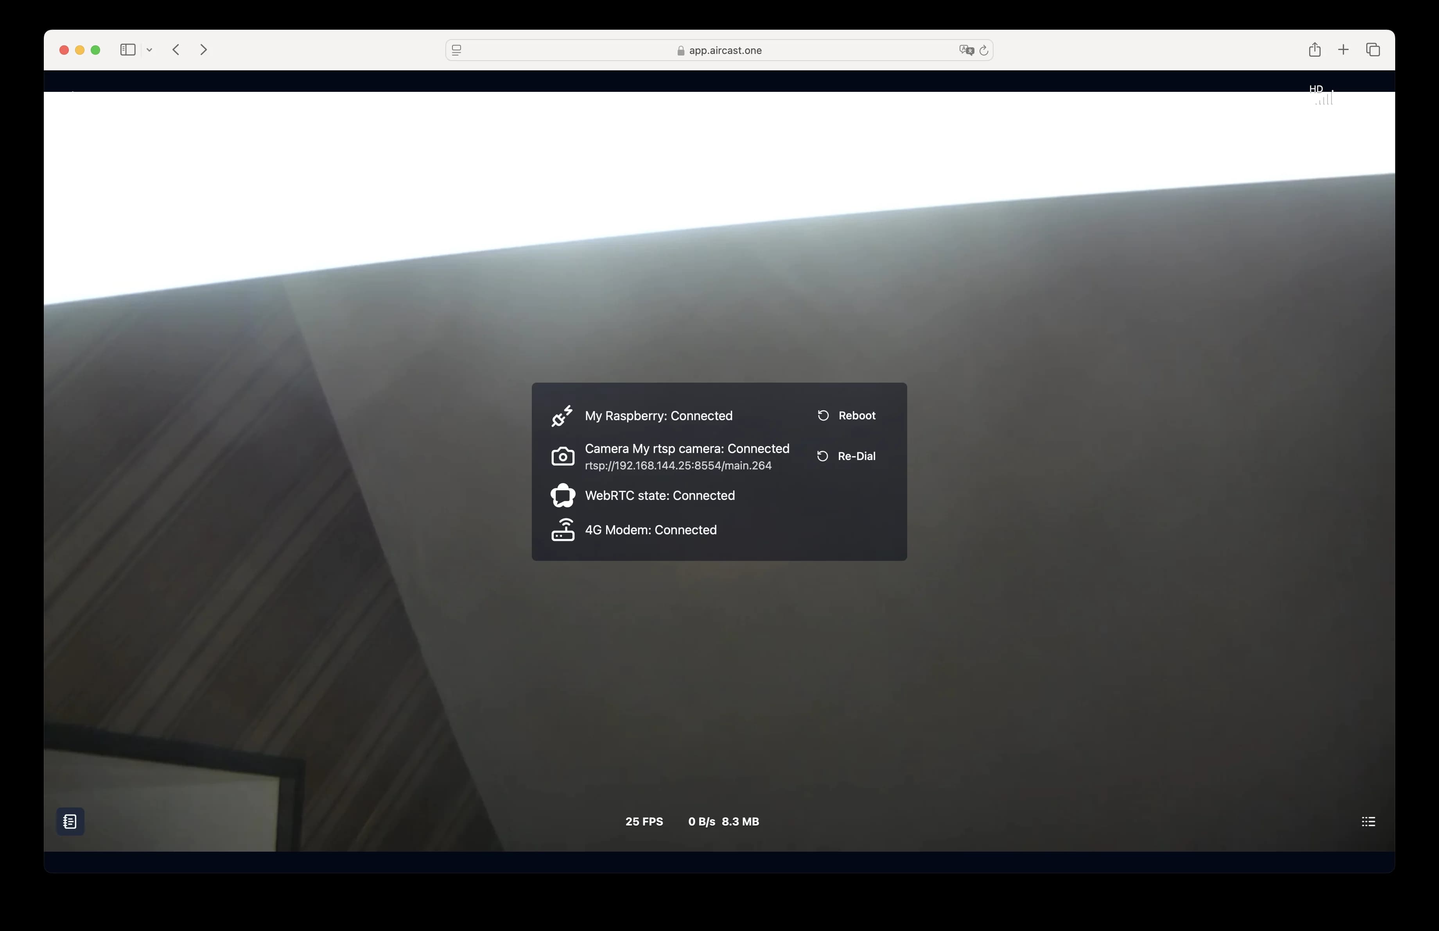Open a new browser tab

pos(1344,50)
